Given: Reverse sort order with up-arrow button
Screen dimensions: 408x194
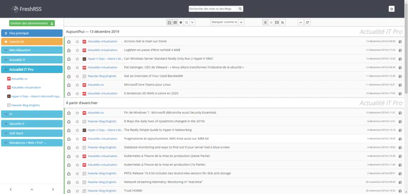Looking at the screenshot, I should pyautogui.click(x=300, y=23).
